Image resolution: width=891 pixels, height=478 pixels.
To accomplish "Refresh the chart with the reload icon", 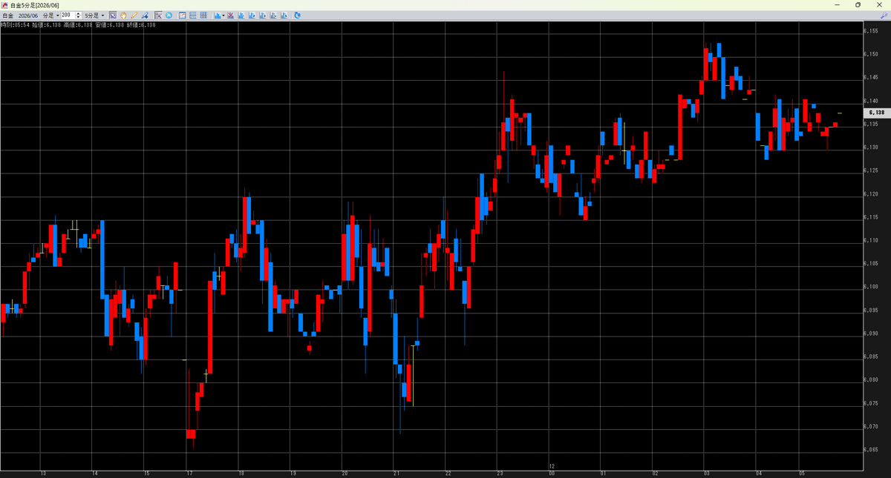I will [297, 15].
